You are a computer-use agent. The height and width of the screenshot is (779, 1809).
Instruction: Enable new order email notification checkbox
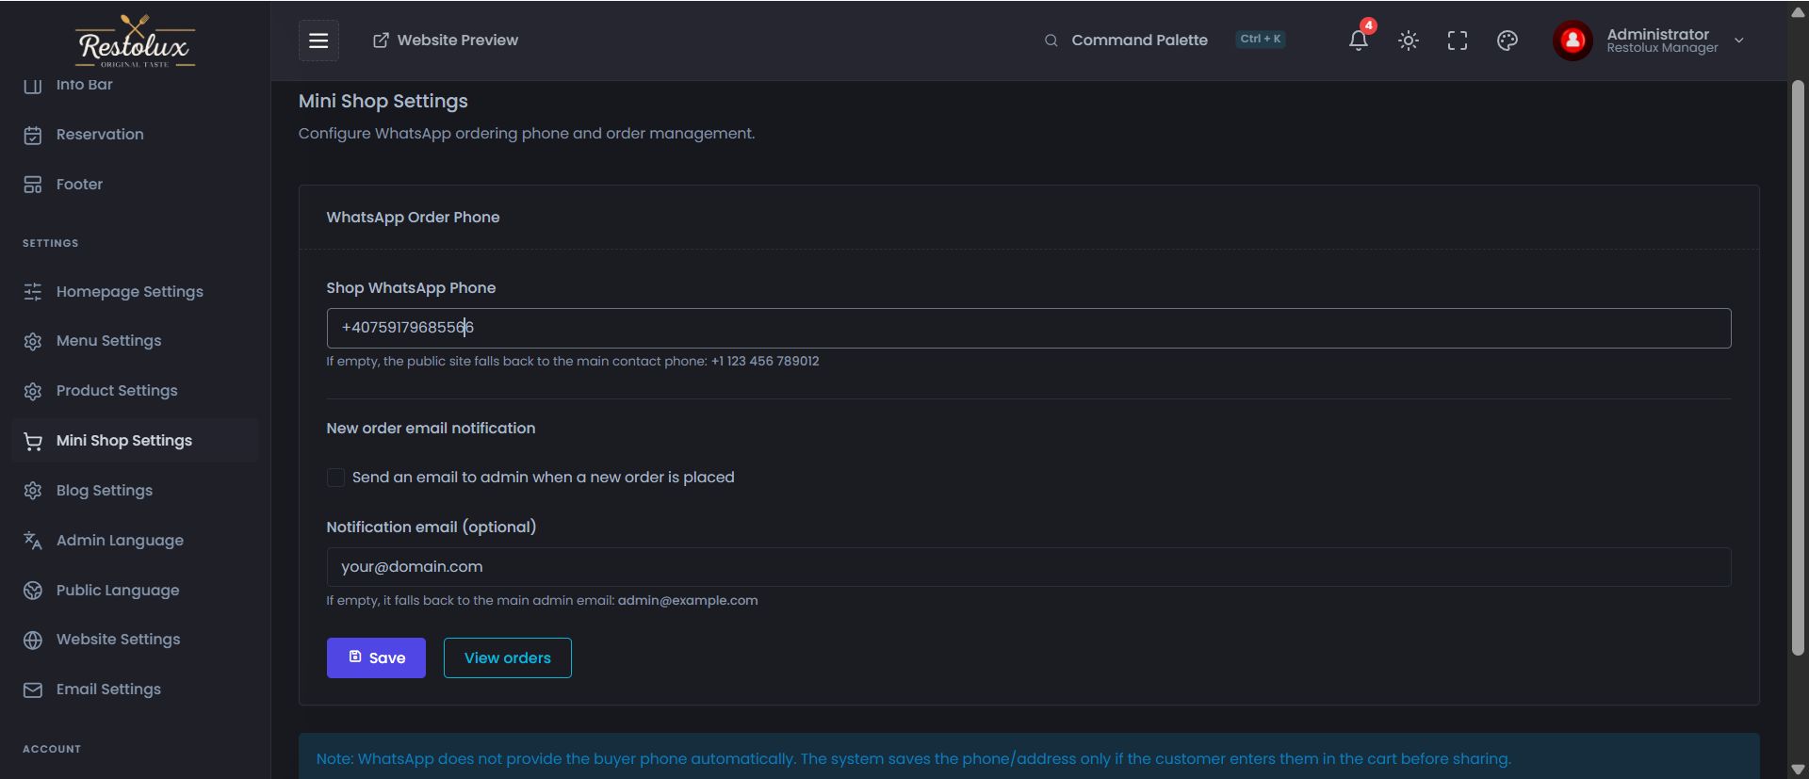pos(335,478)
